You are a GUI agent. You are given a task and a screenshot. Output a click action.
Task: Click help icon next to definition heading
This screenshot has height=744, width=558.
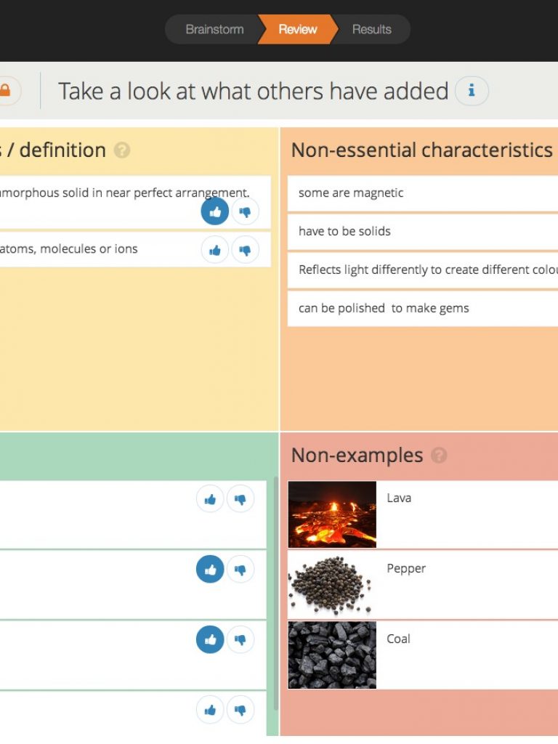click(122, 150)
